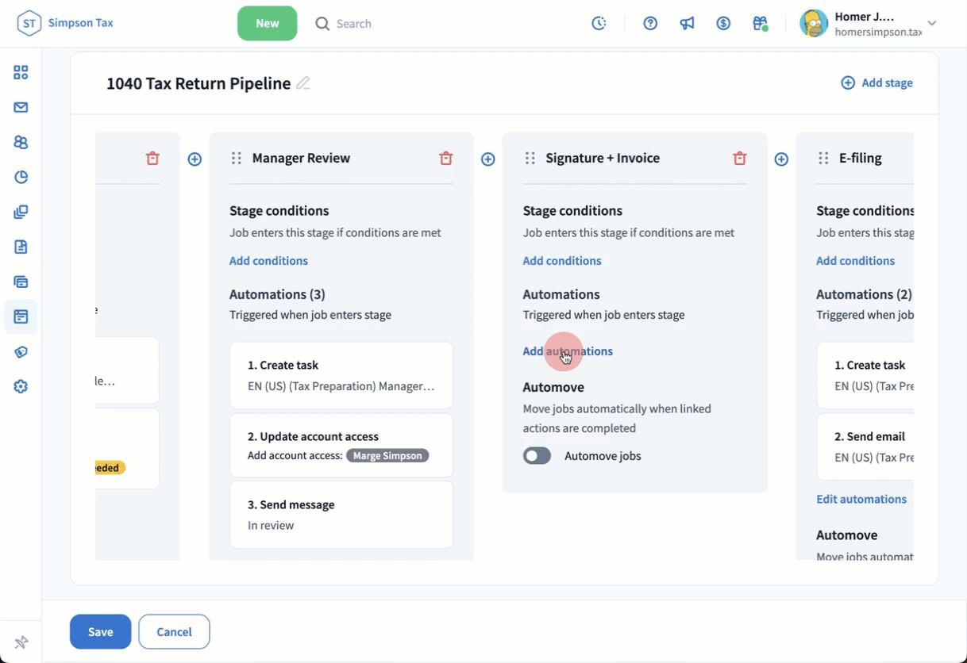Click Add automations under Signature + Invoice
This screenshot has height=663, width=967.
tap(567, 351)
